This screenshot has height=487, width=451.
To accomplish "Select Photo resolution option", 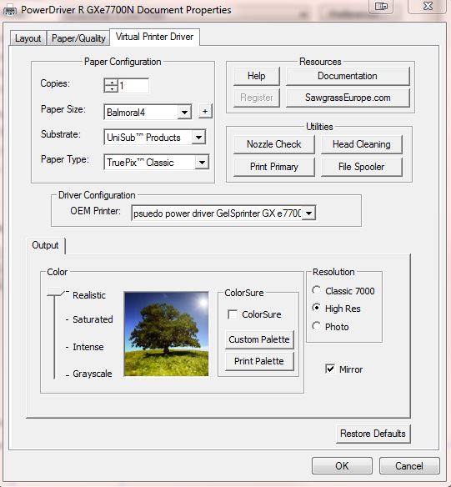I will pyautogui.click(x=316, y=326).
